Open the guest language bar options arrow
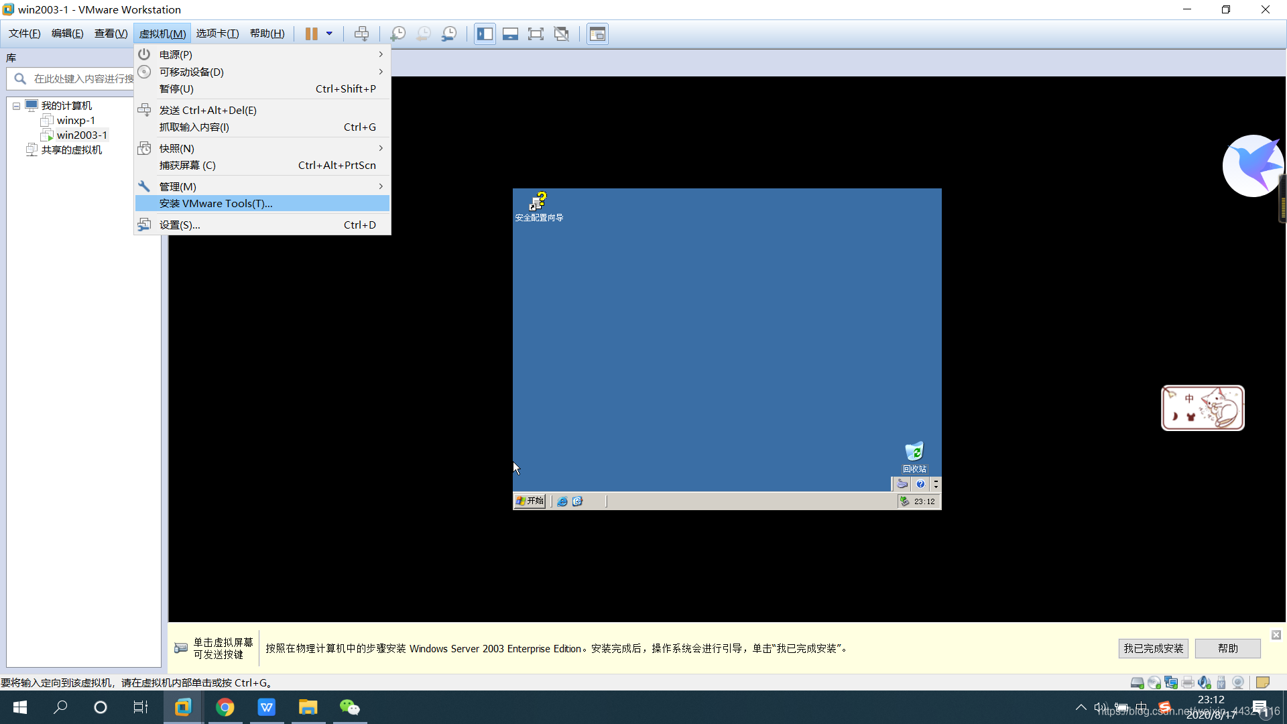This screenshot has height=724, width=1287. click(936, 484)
